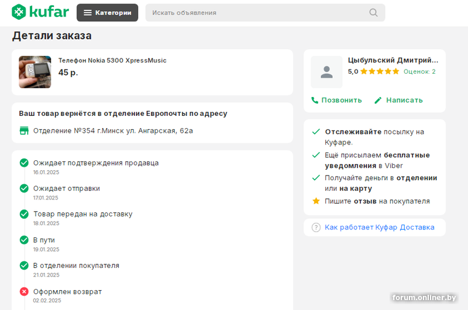Click the yellow star beside Пишите отзыв
The width and height of the screenshot is (468, 310).
coord(316,201)
